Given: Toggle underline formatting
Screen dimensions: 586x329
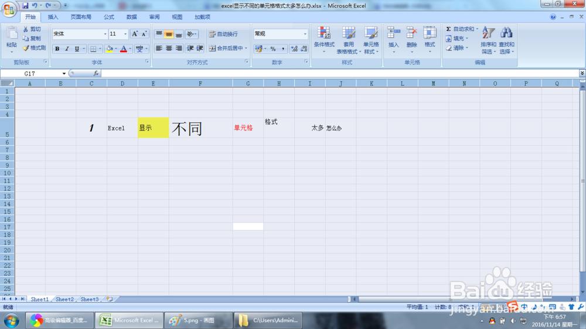Looking at the screenshot, I should [77, 49].
